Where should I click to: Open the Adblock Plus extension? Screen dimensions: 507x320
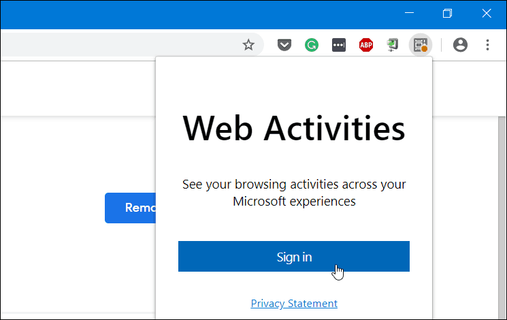tap(366, 45)
